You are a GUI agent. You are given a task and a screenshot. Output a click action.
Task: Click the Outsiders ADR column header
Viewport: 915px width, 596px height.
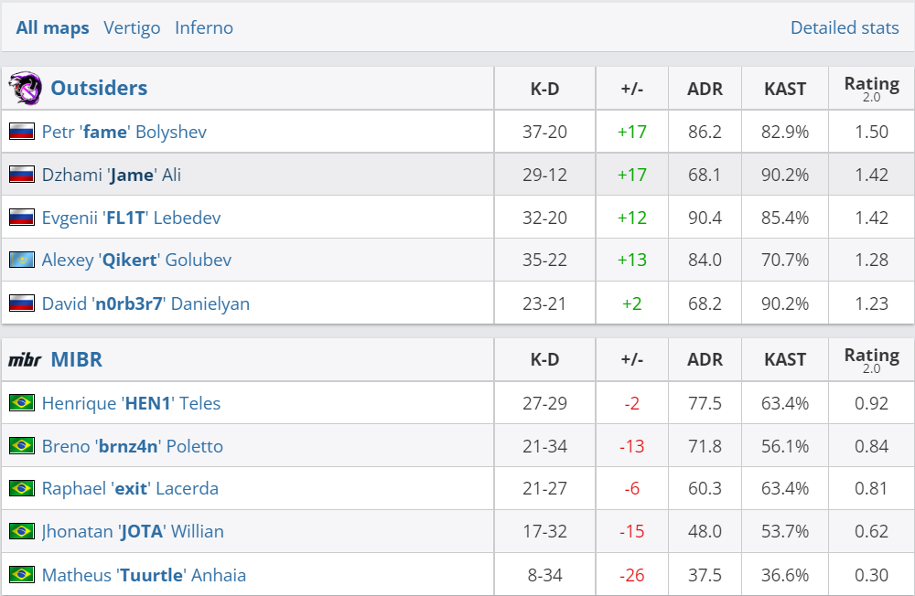(x=705, y=89)
